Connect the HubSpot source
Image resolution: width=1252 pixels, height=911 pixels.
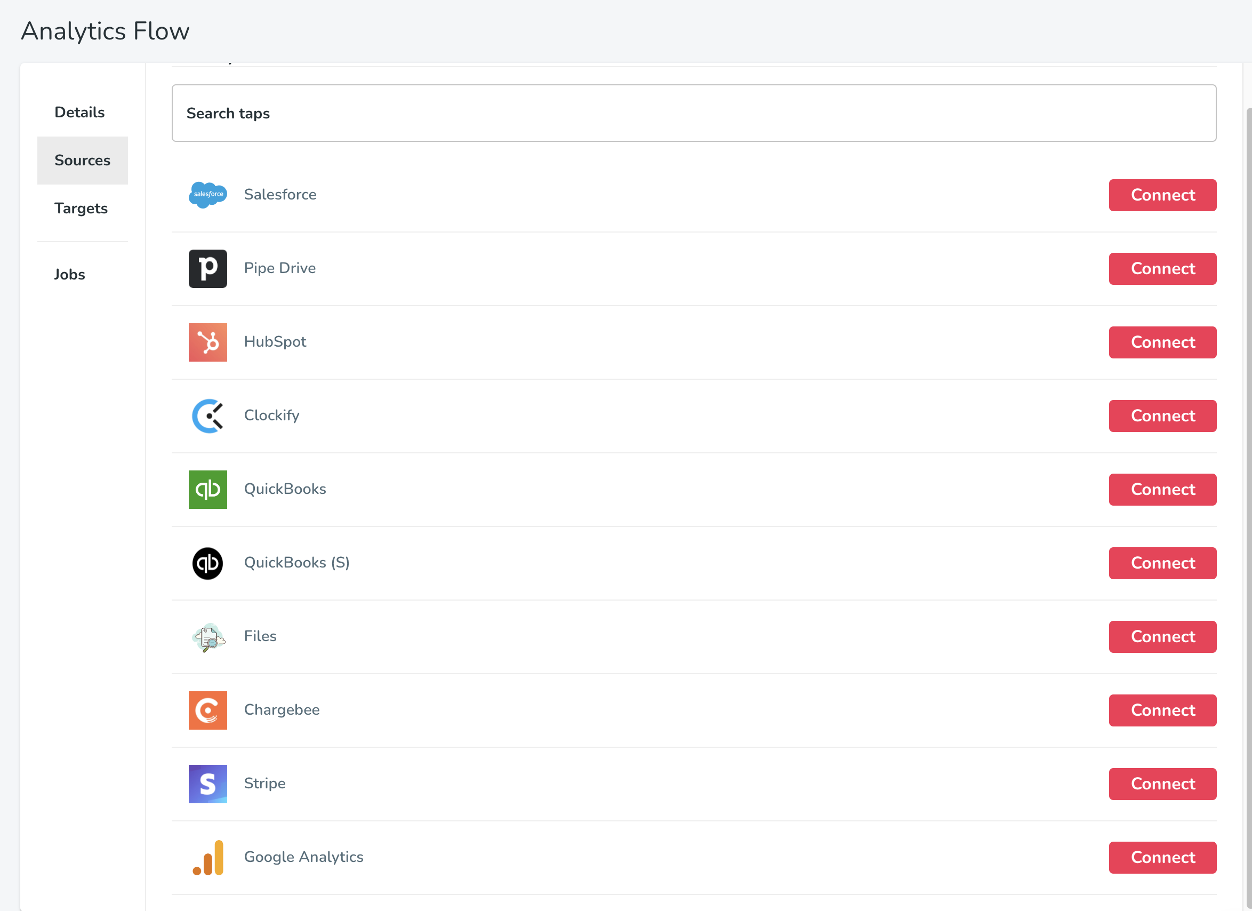coord(1162,342)
